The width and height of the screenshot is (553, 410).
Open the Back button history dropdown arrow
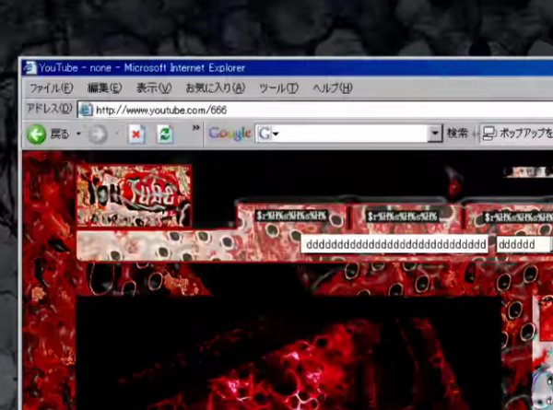pyautogui.click(x=78, y=134)
